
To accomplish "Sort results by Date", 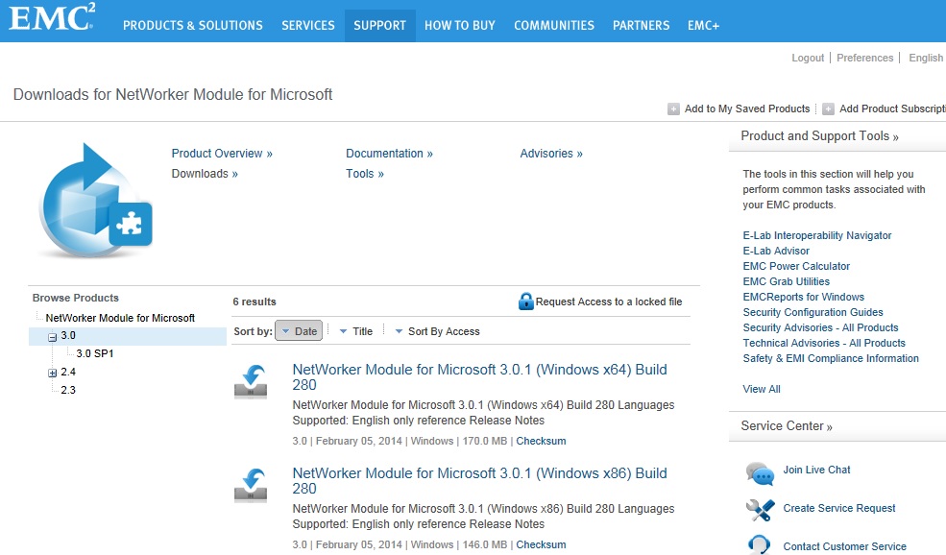I will point(299,330).
